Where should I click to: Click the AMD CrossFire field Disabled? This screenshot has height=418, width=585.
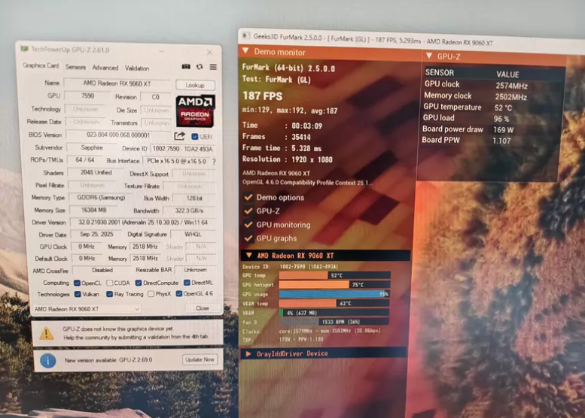click(102, 270)
